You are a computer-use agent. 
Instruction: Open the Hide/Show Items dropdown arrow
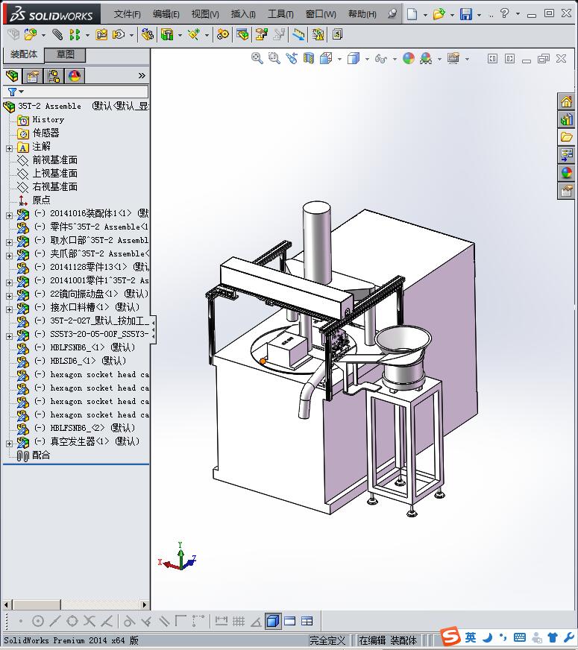click(x=395, y=60)
